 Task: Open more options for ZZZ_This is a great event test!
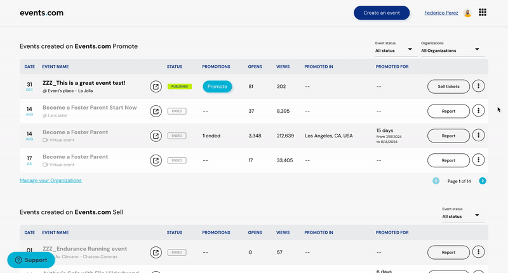point(478,86)
